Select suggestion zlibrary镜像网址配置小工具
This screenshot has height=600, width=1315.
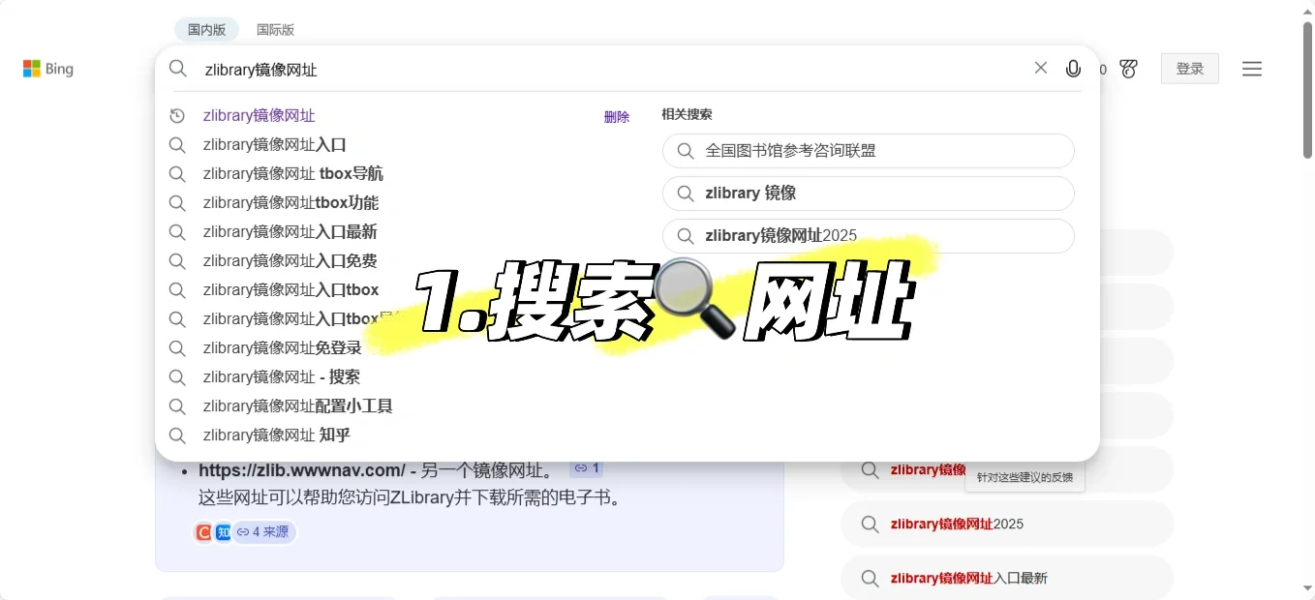pos(297,406)
